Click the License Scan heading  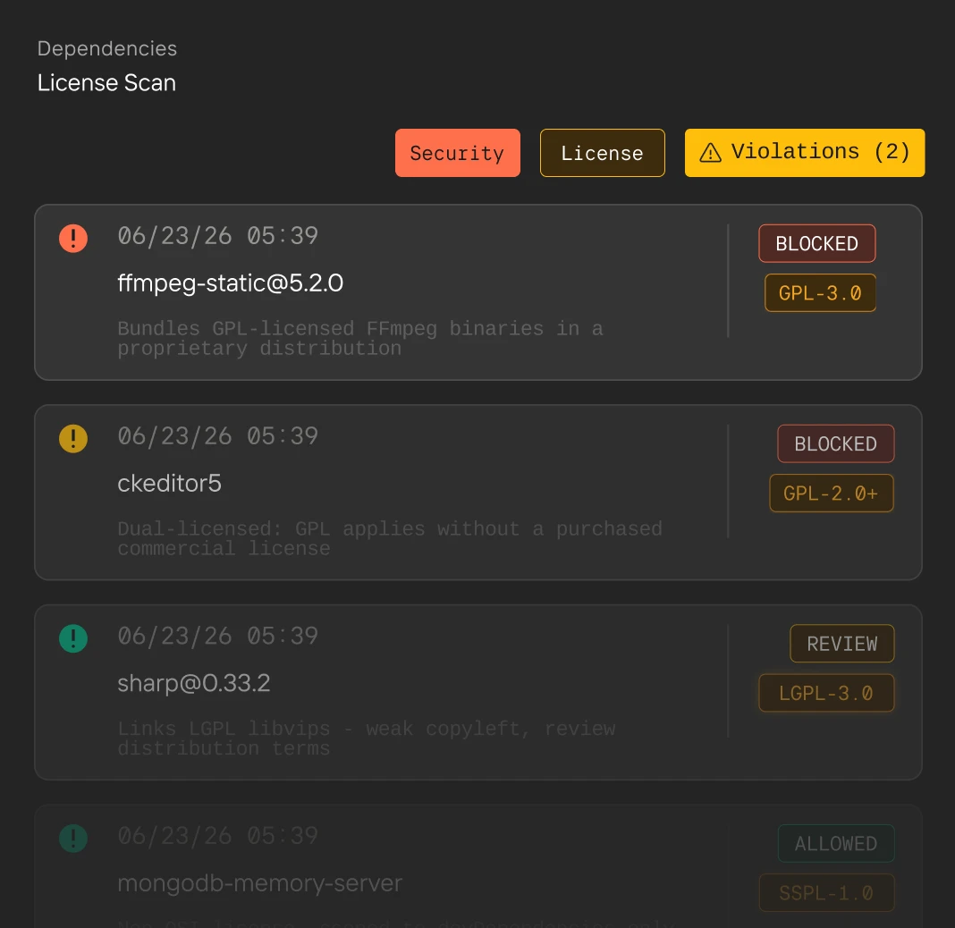point(106,83)
